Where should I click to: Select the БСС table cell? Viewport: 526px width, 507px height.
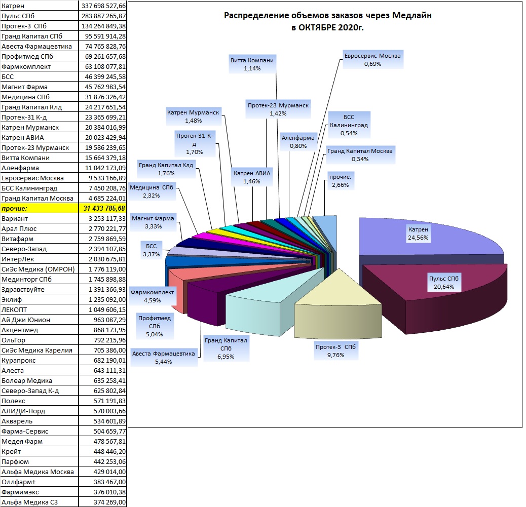pos(39,76)
